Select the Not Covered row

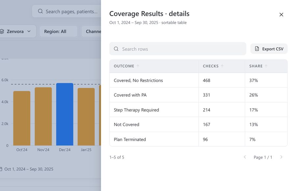pos(198,124)
